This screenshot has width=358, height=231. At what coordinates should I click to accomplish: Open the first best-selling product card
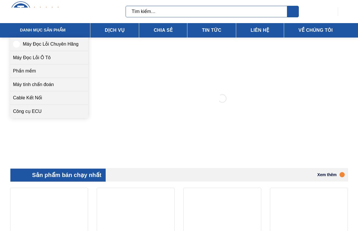[x=49, y=209]
